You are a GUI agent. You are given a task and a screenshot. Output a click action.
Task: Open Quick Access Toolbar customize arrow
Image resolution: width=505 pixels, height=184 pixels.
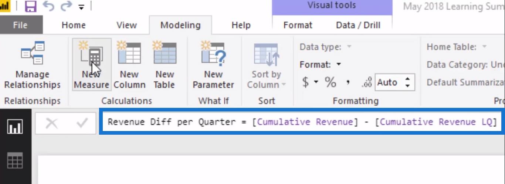pos(81,7)
